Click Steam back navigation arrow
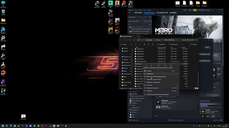This screenshot has width=229, height=128. (130, 13)
